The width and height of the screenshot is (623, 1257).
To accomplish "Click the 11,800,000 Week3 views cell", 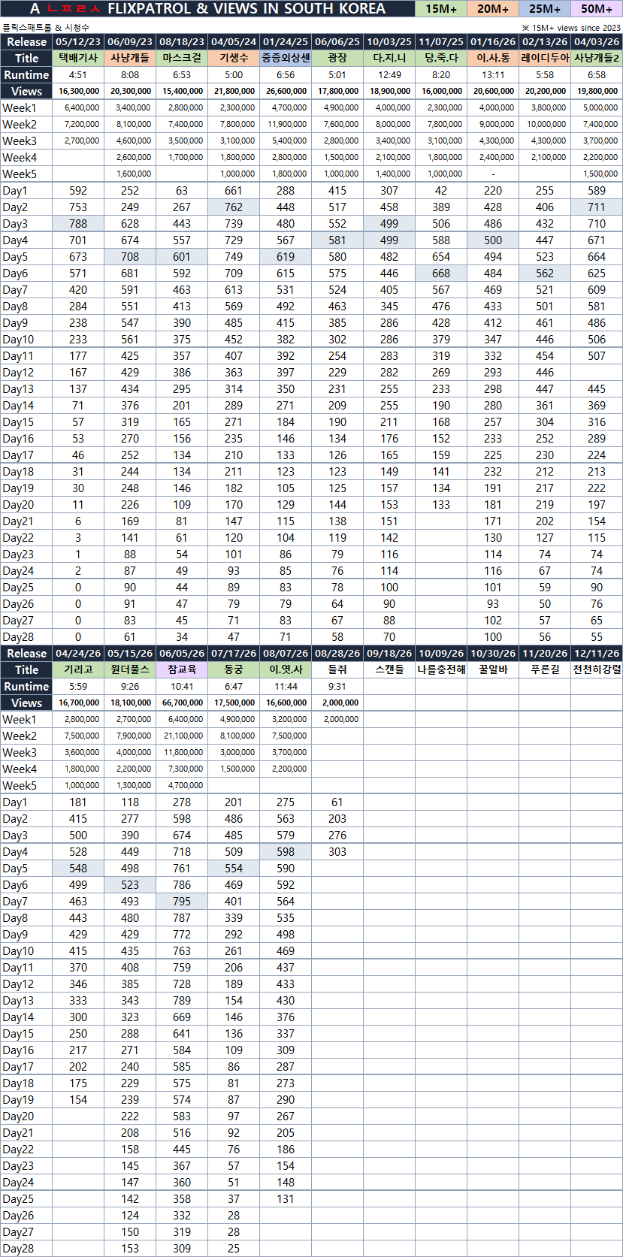I will pos(182,752).
